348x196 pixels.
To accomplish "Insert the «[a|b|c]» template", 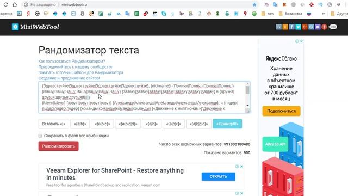I will click(174, 124).
